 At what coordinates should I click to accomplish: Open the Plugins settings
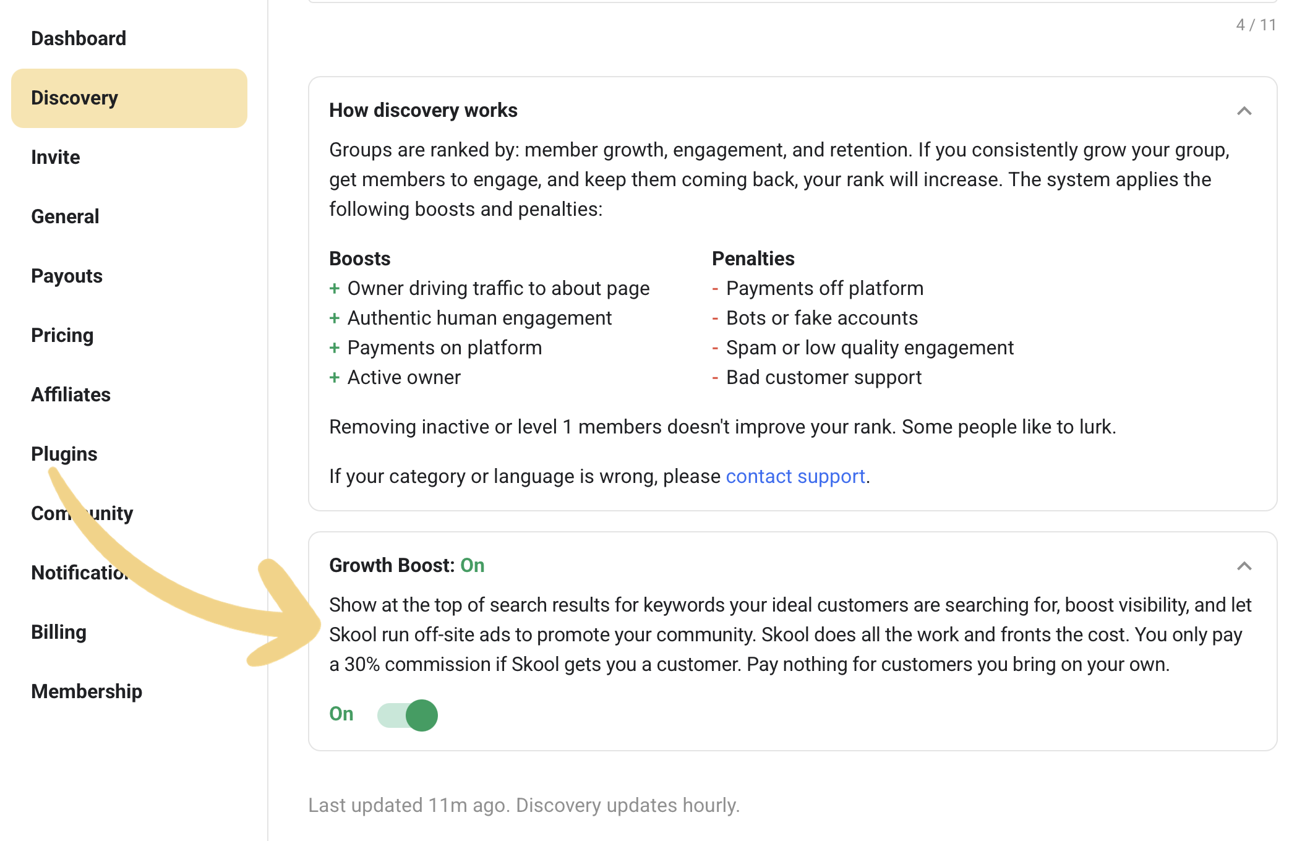(64, 454)
